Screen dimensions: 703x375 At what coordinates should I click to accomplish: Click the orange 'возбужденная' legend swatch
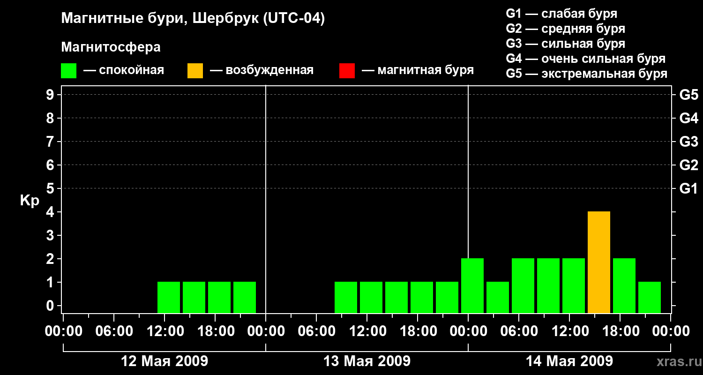click(195, 71)
